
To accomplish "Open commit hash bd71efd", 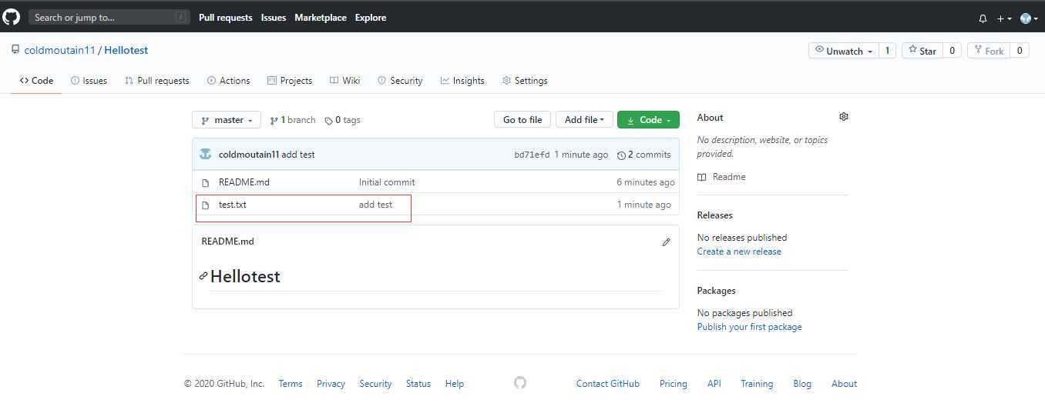I will pyautogui.click(x=532, y=155).
